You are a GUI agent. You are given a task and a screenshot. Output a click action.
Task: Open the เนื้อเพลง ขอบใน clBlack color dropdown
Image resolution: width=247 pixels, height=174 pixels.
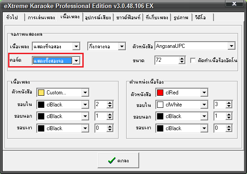[85, 104]
